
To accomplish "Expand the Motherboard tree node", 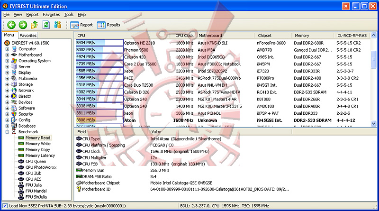I will [x=7, y=55].
